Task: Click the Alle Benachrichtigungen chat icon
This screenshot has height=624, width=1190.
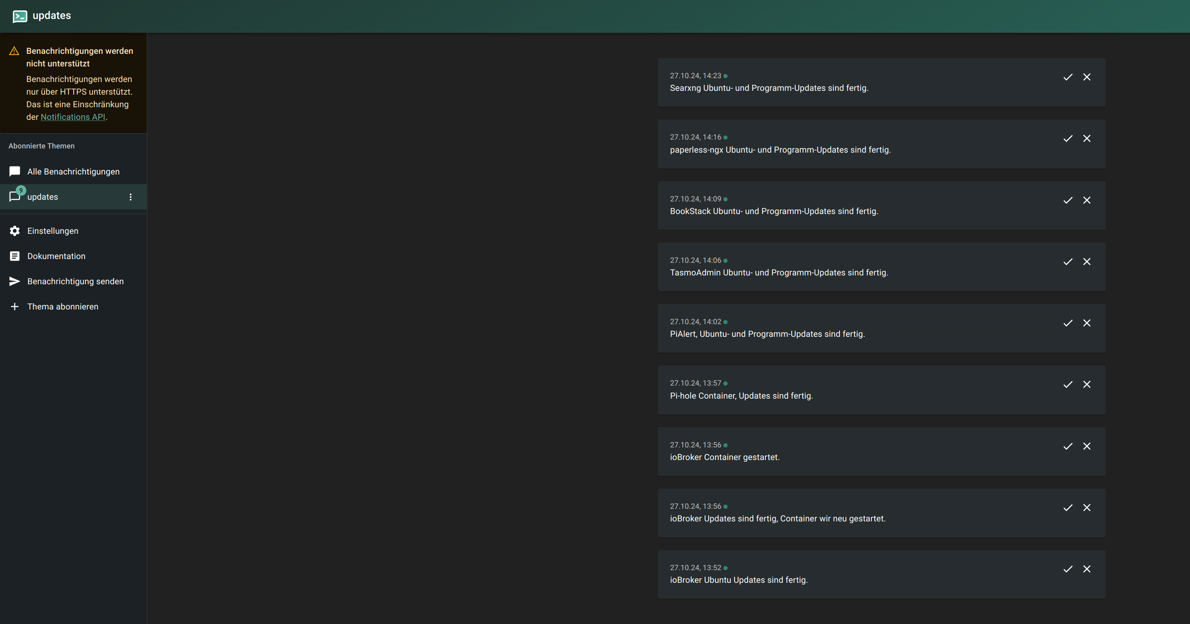Action: [x=15, y=172]
